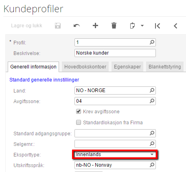Uncheck Krev avgiftssone checkbox
This screenshot has height=172, width=186.
pos(79,111)
